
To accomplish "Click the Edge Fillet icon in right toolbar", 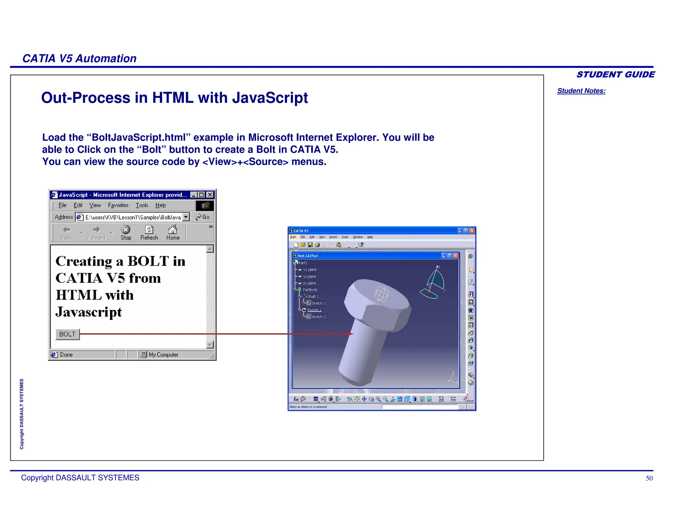I will pos(471,375).
